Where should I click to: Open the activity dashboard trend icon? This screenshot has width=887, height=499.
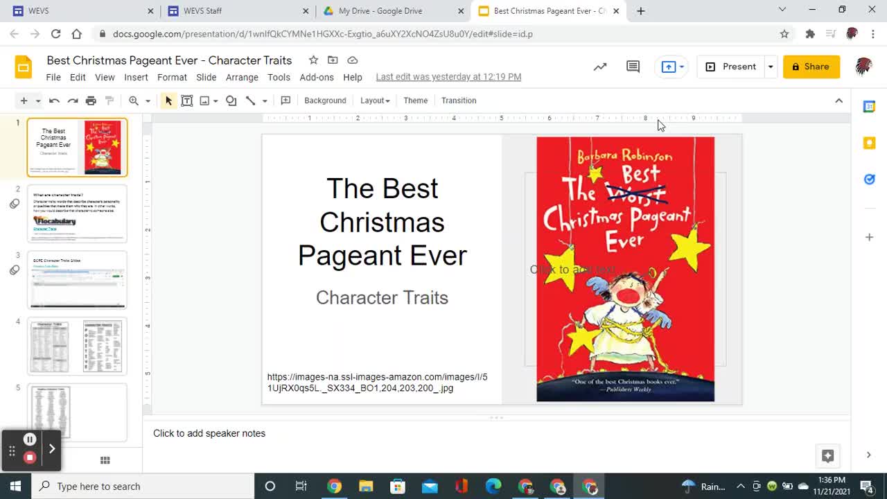[x=600, y=67]
